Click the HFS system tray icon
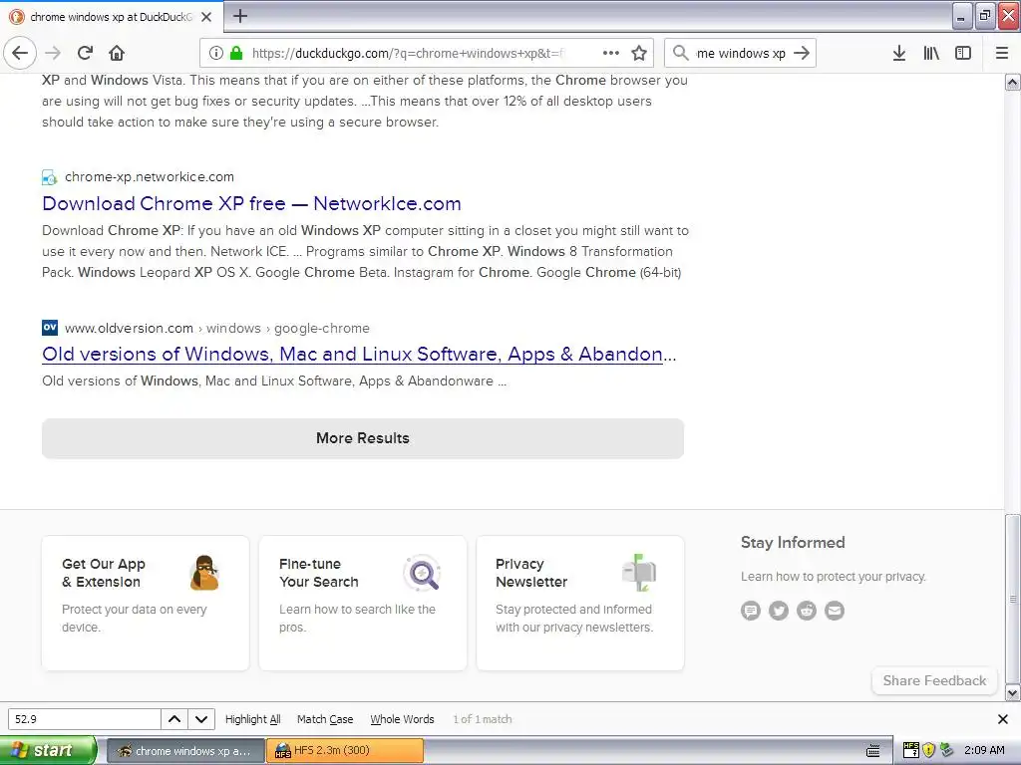The width and height of the screenshot is (1021, 765). pyautogui.click(x=910, y=750)
